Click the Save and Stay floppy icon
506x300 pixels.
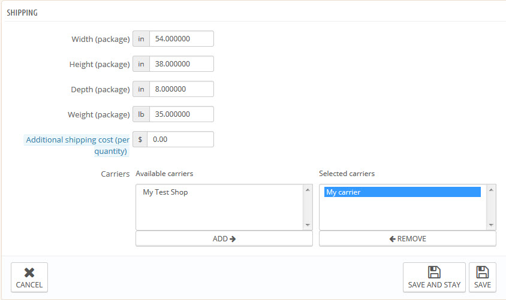(433, 272)
